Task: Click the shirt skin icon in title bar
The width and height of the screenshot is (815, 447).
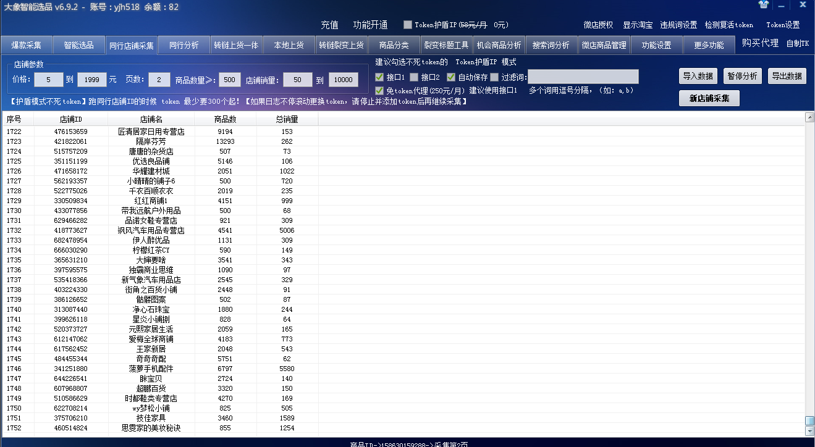Action: click(764, 5)
